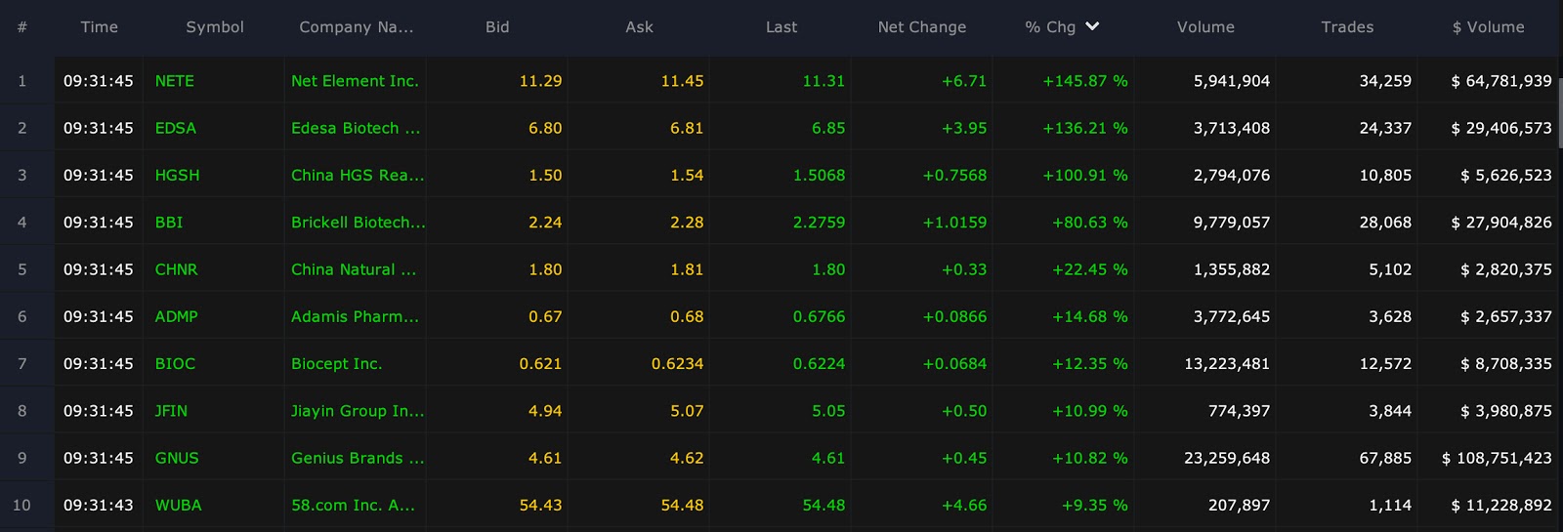Image resolution: width=1563 pixels, height=532 pixels.
Task: Sort by the Bid column header
Action: 497,27
